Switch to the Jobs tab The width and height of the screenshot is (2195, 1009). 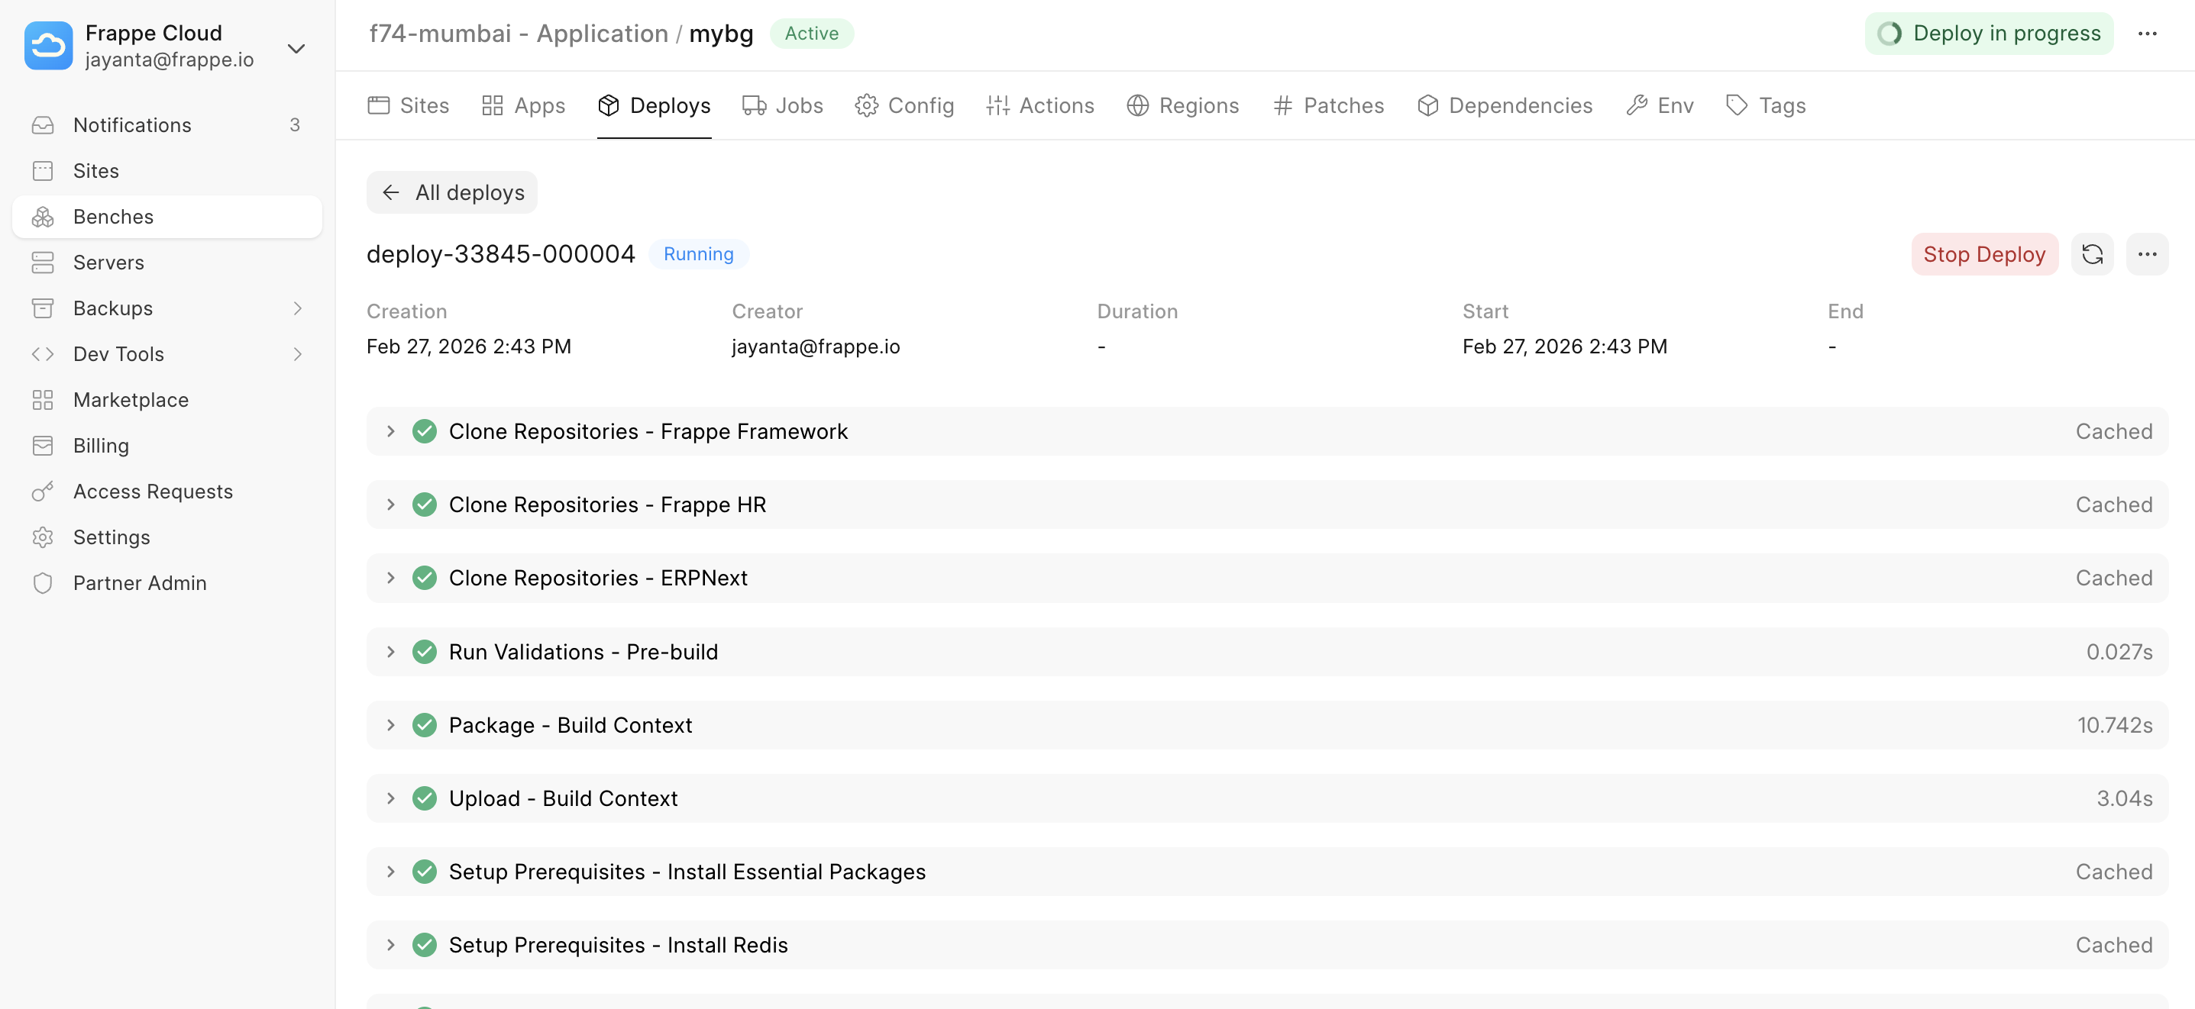click(x=782, y=105)
